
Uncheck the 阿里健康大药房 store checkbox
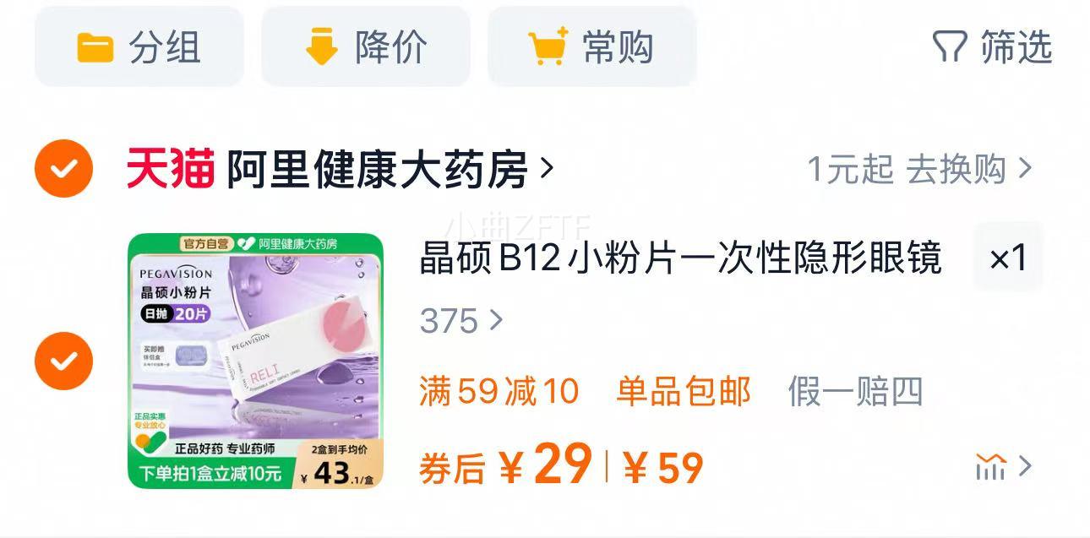coord(63,168)
